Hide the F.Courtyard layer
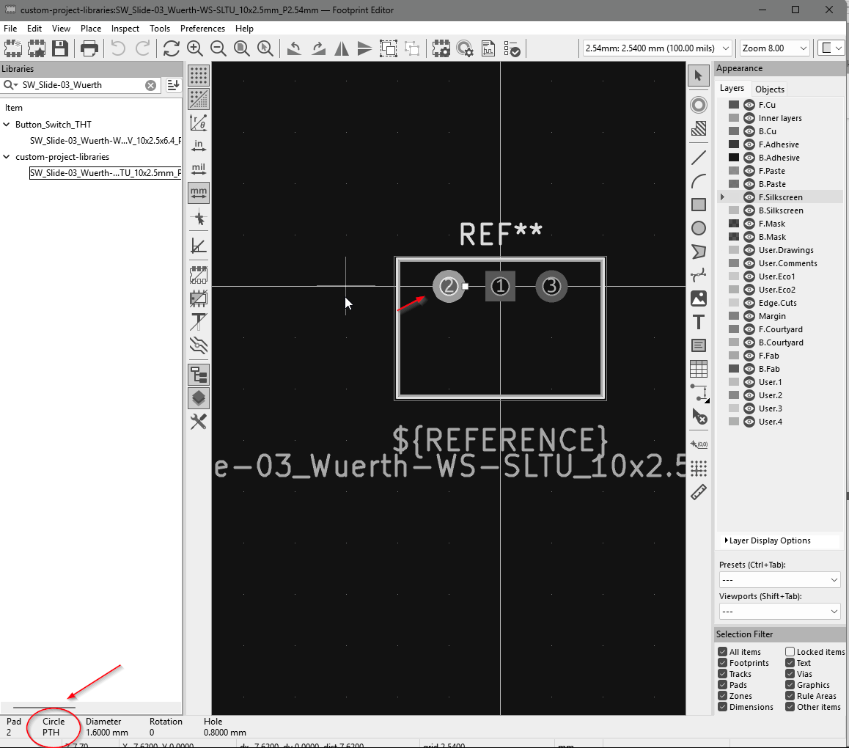The image size is (849, 748). (749, 329)
